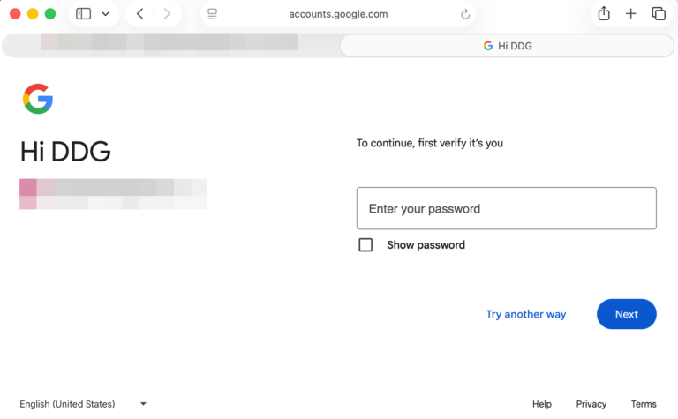The width and height of the screenshot is (678, 419).
Task: Open the Help link in the footer
Action: (x=541, y=404)
